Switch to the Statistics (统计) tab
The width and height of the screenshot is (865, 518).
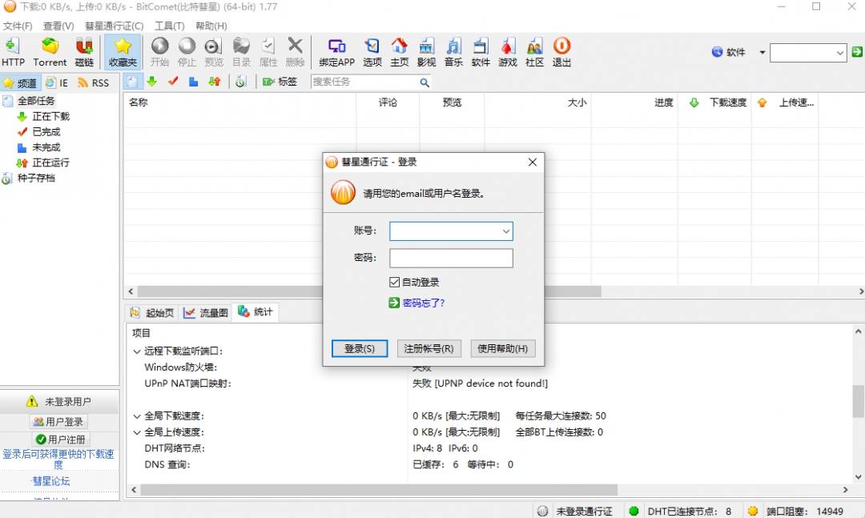[x=255, y=311]
